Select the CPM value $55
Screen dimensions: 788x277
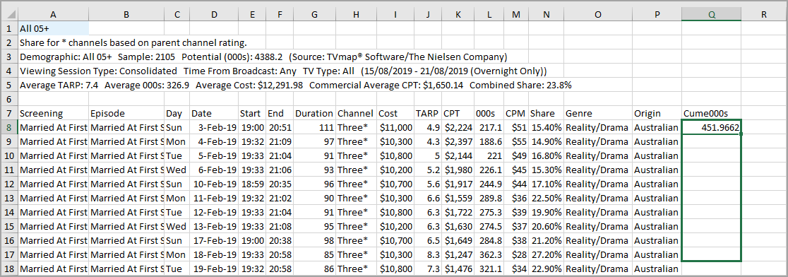tap(516, 142)
